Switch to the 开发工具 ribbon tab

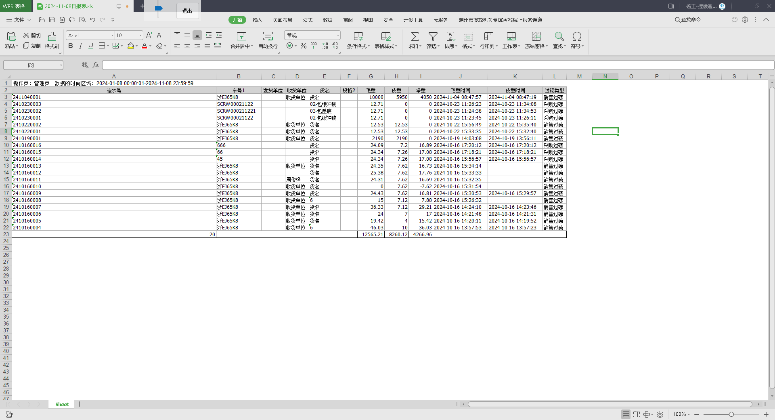[413, 20]
